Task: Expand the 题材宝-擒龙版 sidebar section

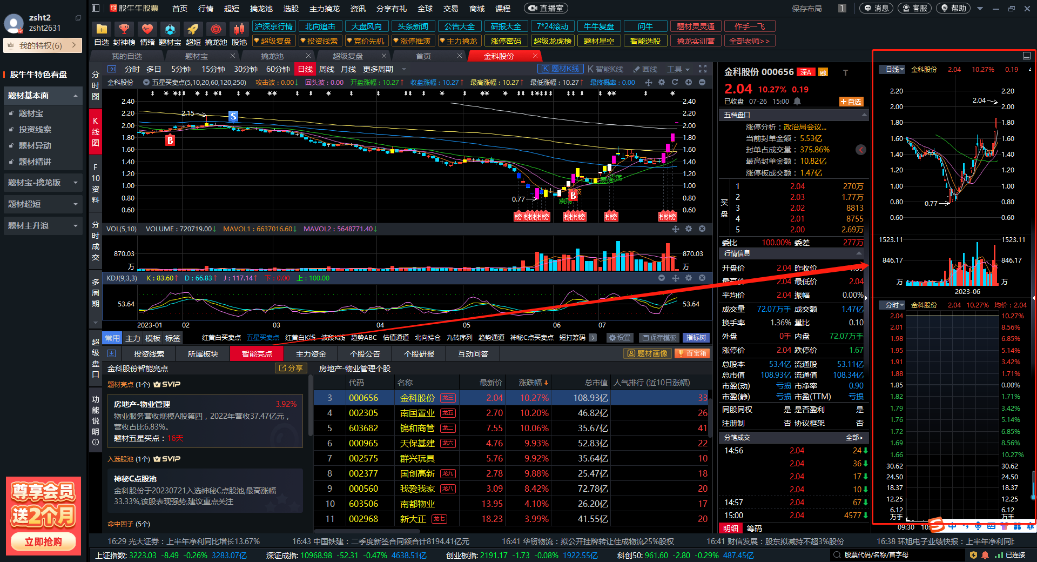Action: (x=43, y=183)
